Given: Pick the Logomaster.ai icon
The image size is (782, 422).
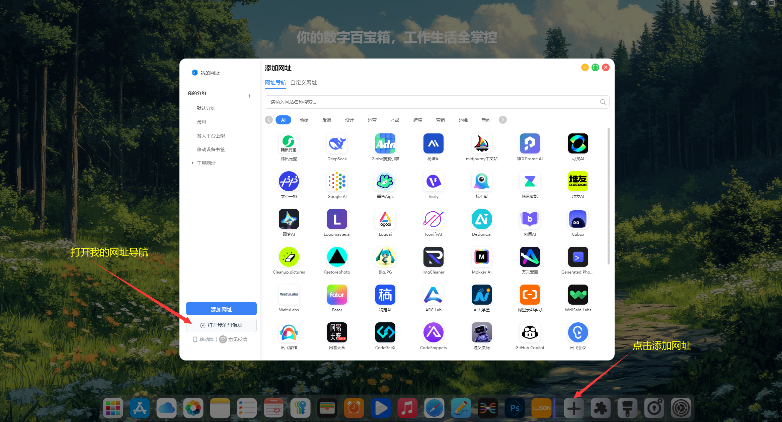Looking at the screenshot, I should point(337,219).
